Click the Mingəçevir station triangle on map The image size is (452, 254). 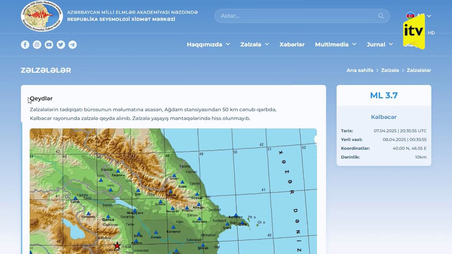pyautogui.click(x=134, y=210)
